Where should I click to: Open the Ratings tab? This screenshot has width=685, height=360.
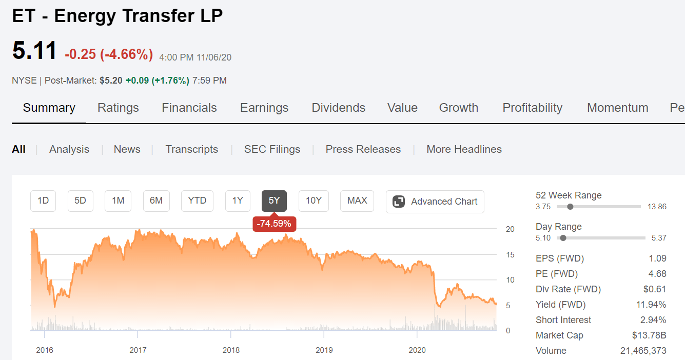(x=118, y=108)
